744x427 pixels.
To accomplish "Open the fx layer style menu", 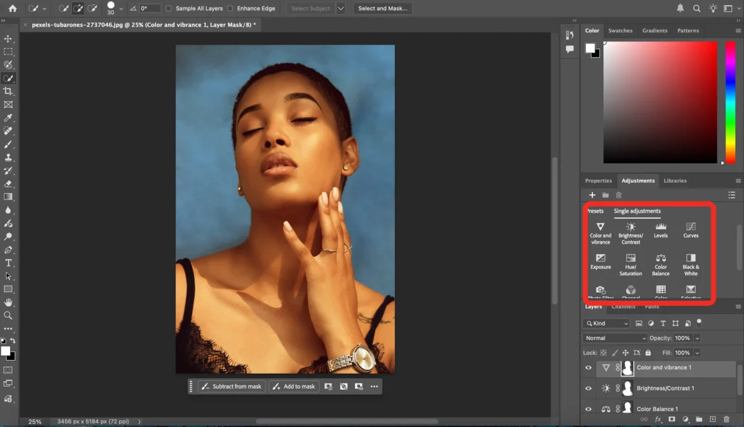I will 658,420.
